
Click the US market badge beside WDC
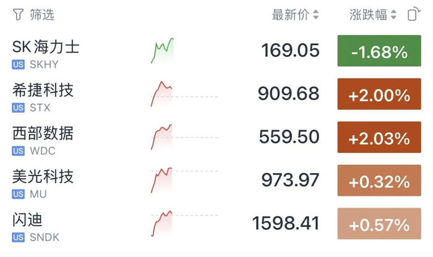click(x=18, y=151)
